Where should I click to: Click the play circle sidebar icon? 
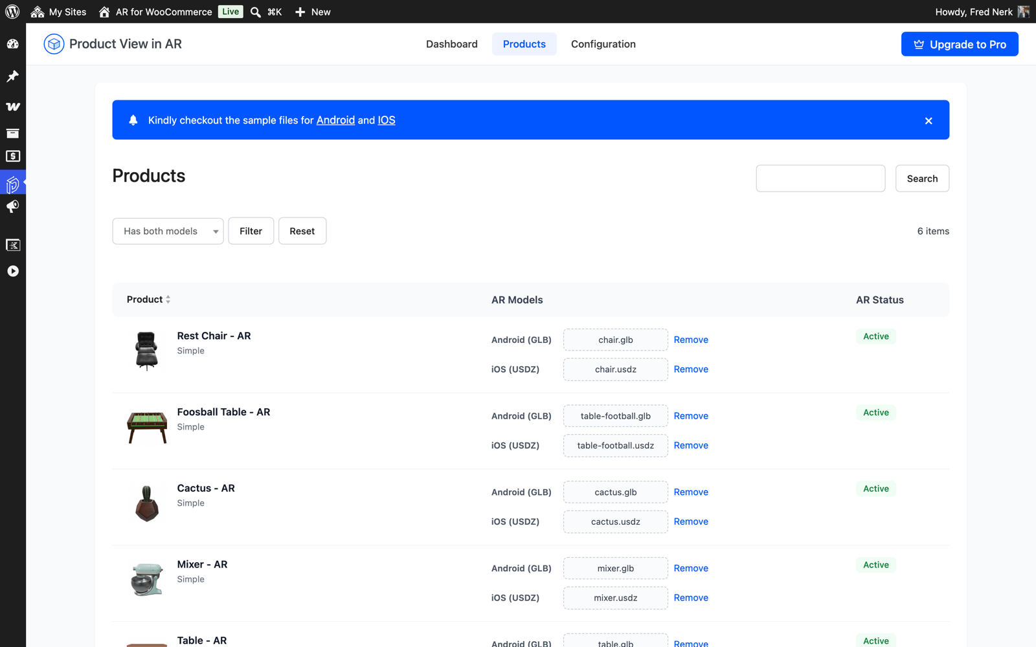(13, 271)
